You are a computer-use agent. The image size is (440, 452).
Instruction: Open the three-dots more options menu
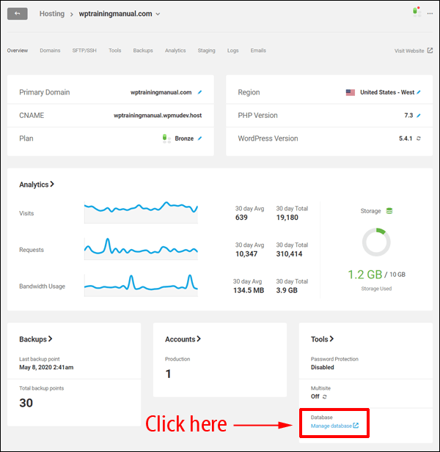click(430, 13)
